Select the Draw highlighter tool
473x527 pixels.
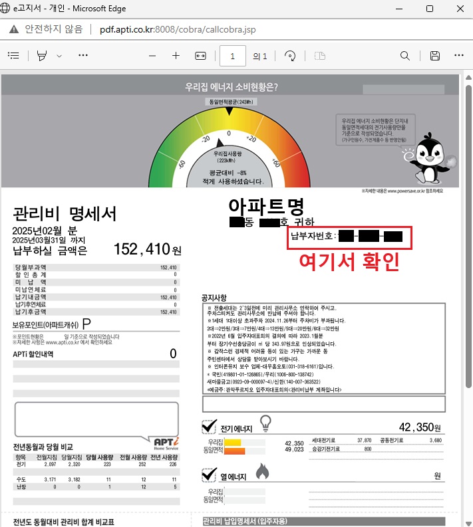(x=42, y=55)
